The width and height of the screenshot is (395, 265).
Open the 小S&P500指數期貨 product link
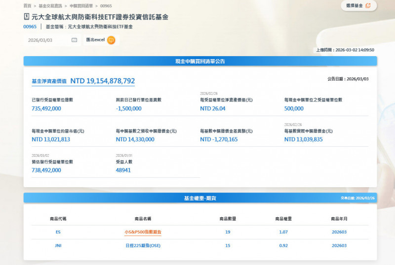click(143, 232)
